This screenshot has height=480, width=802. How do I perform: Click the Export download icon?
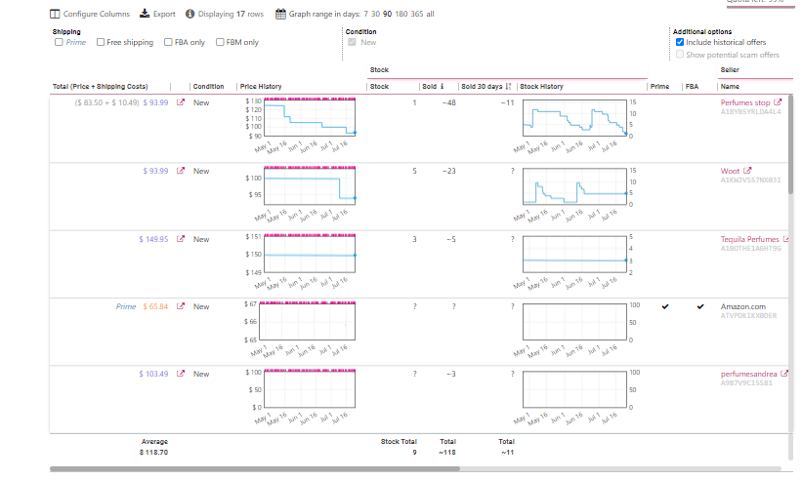point(145,14)
